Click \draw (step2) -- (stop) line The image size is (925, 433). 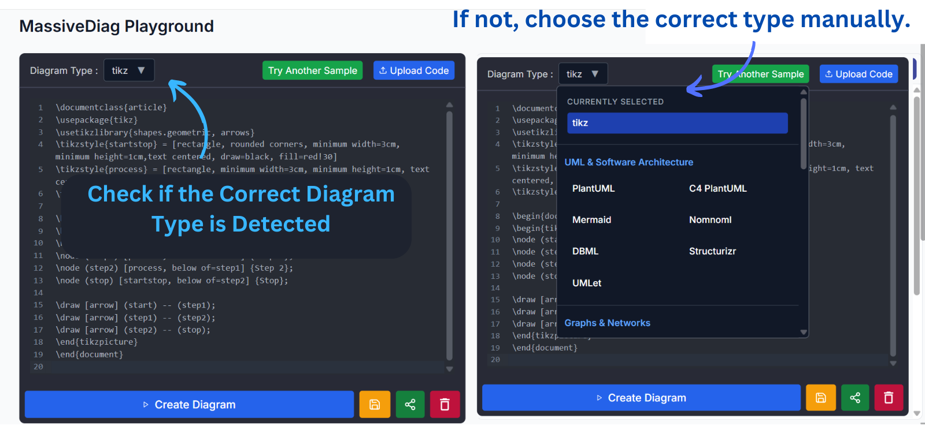pyautogui.click(x=133, y=330)
